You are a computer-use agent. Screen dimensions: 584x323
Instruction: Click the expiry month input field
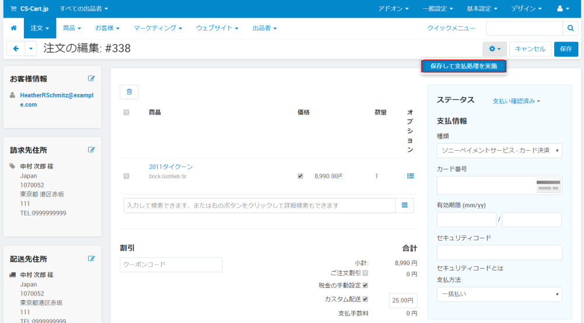(466, 220)
